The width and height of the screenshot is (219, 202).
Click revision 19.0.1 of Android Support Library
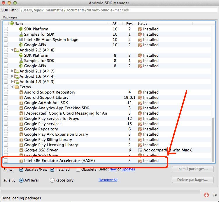click(x=129, y=97)
